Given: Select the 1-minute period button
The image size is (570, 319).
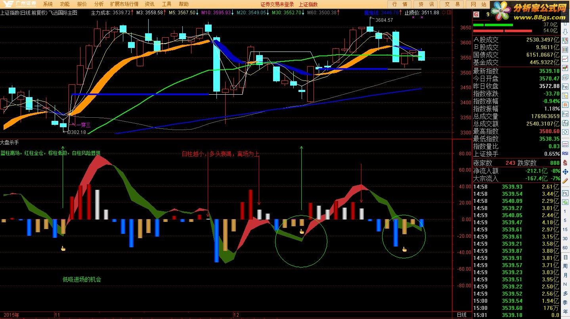Looking at the screenshot, I should point(565,211).
